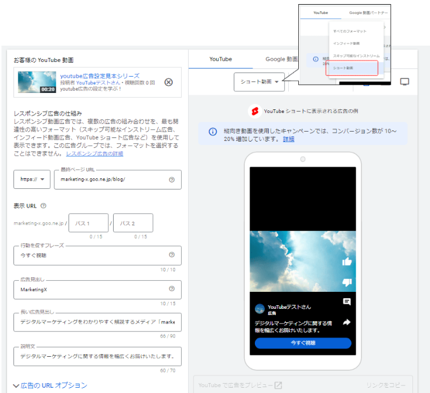Click Google 動画パートナー tab in the callout inset
The width and height of the screenshot is (430, 393).
click(368, 13)
